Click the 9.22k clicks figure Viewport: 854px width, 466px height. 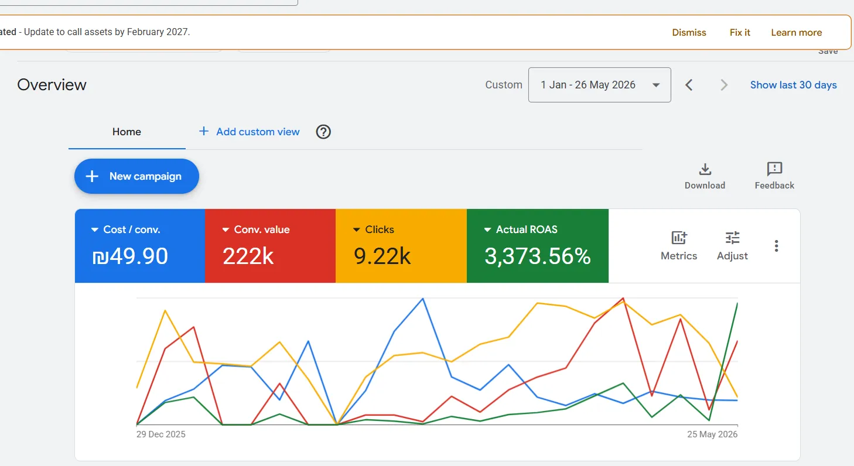click(x=382, y=256)
